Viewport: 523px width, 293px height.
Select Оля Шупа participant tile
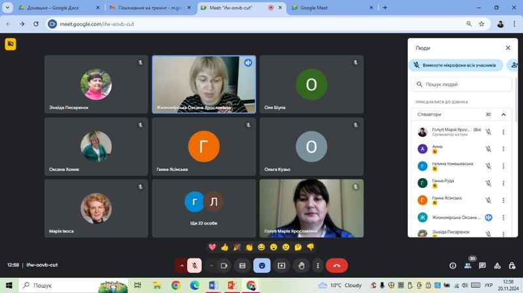pyautogui.click(x=312, y=84)
